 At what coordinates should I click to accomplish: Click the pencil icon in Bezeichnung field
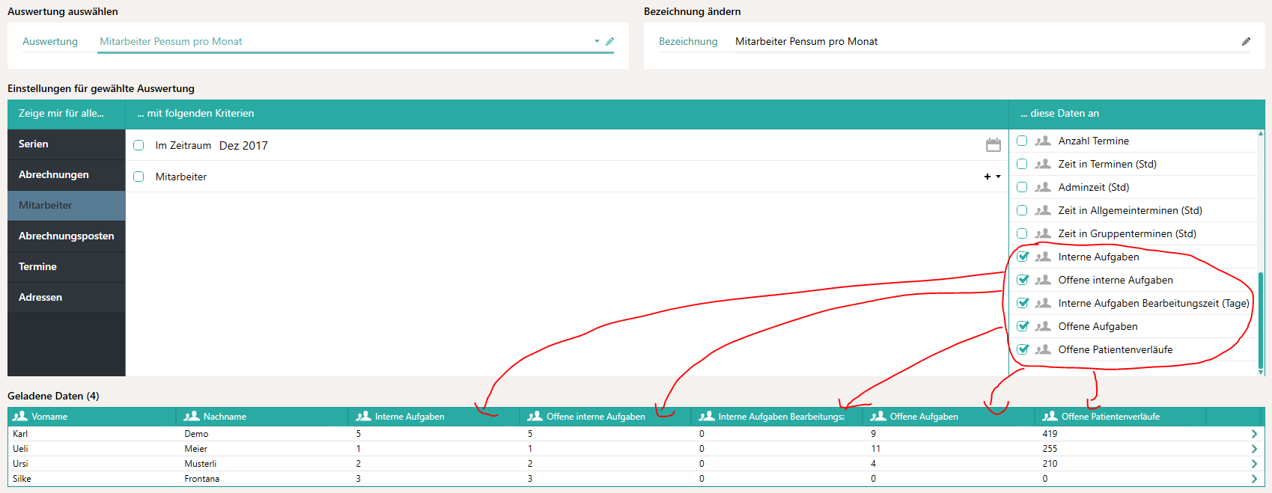tap(1246, 41)
